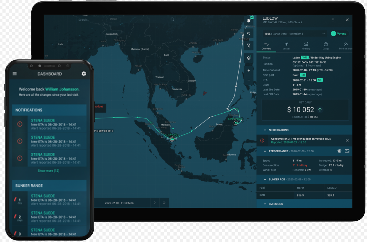Click Show more (12) link on phone

pos(48,171)
